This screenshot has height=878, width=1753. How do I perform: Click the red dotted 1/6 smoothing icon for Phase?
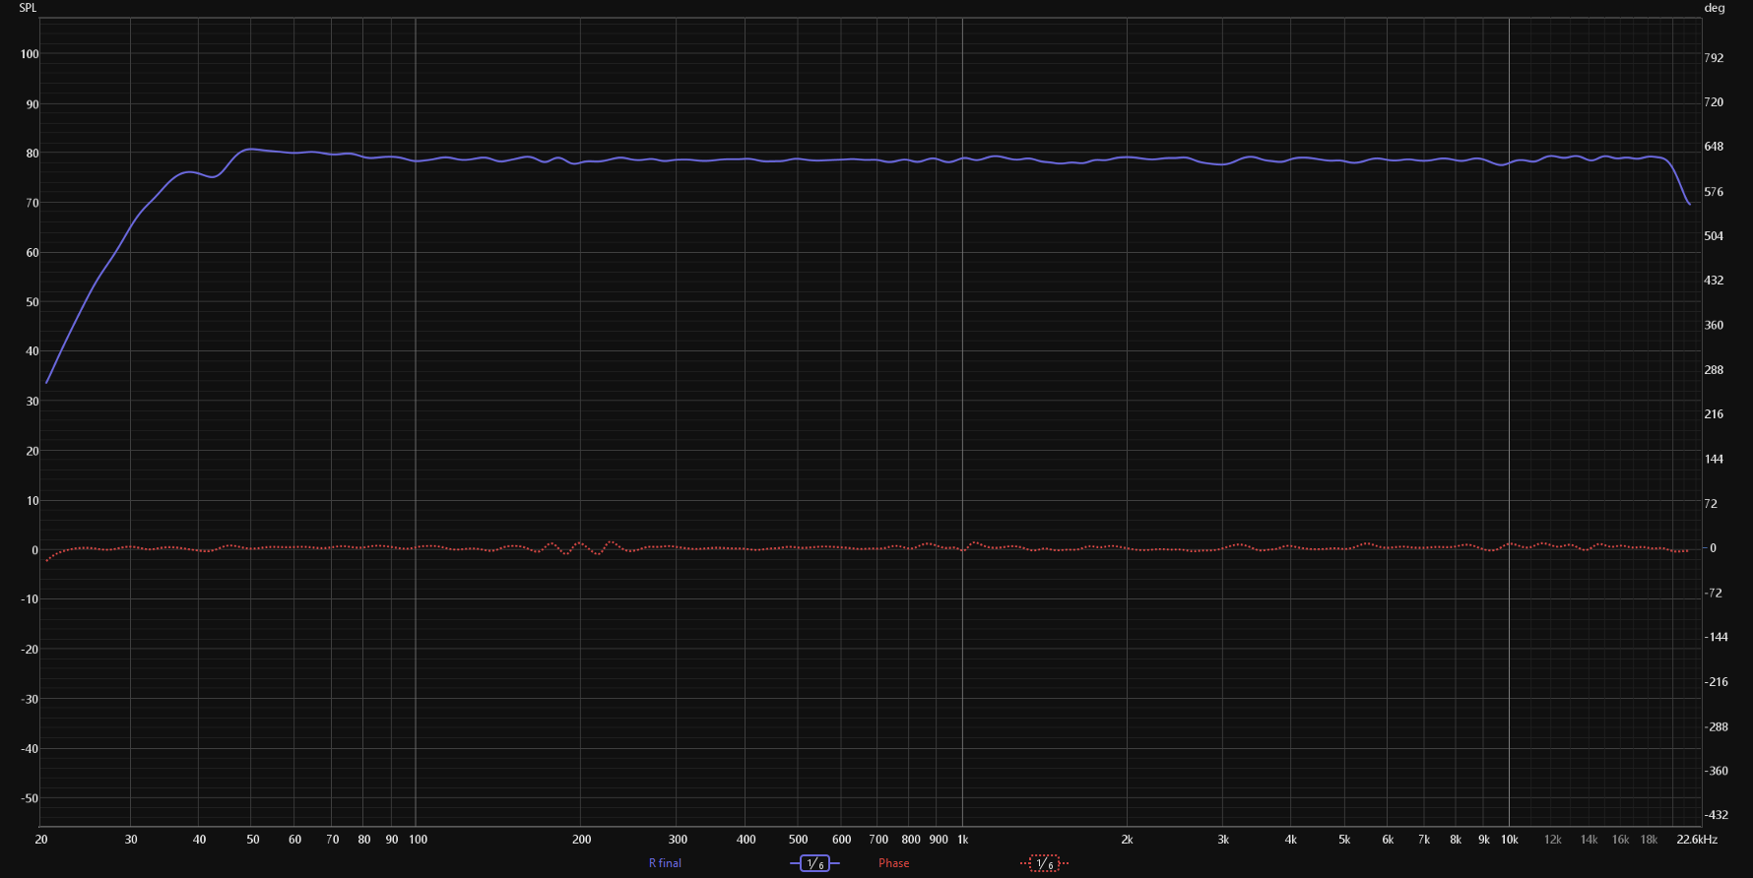[1044, 863]
